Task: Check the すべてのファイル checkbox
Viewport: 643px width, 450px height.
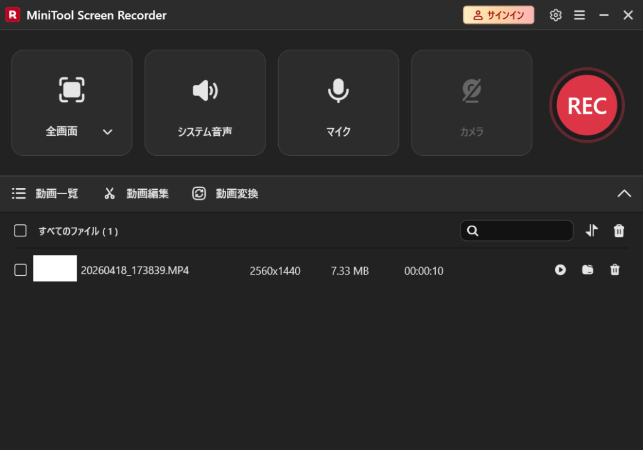Action: (x=20, y=231)
